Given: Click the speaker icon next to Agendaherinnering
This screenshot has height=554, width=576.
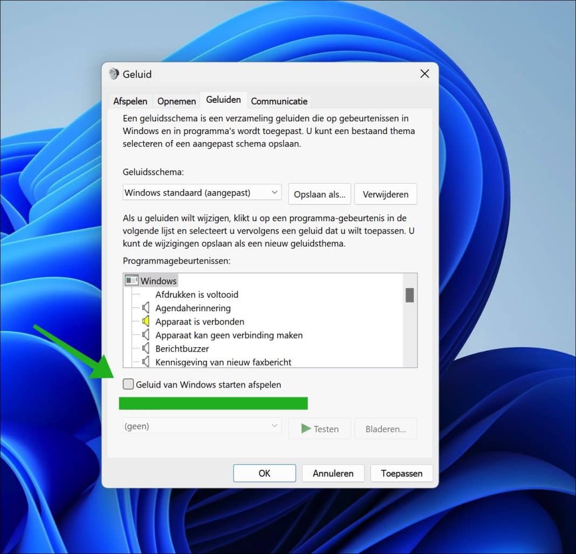Looking at the screenshot, I should pyautogui.click(x=146, y=308).
